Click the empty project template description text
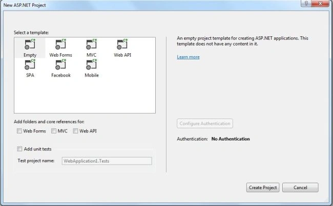This screenshot has height=206, width=333. coord(242,41)
